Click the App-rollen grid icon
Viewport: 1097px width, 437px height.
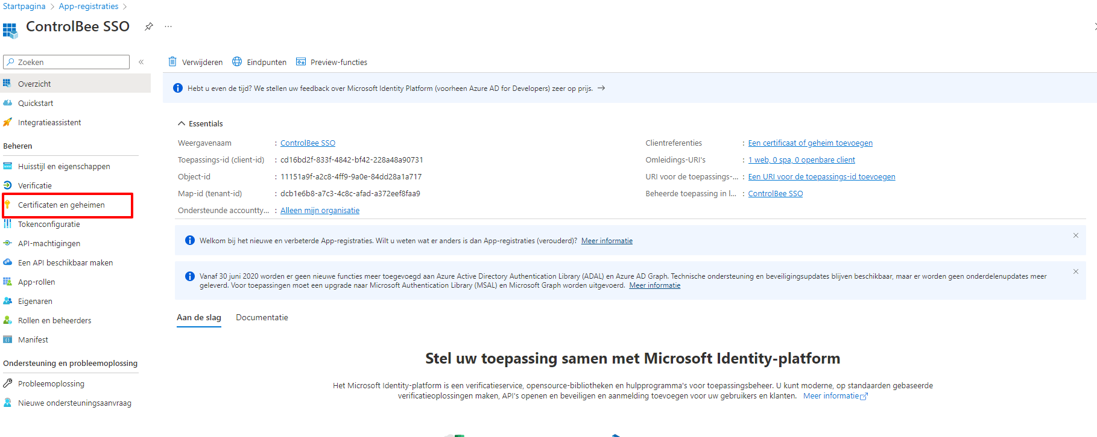click(7, 282)
